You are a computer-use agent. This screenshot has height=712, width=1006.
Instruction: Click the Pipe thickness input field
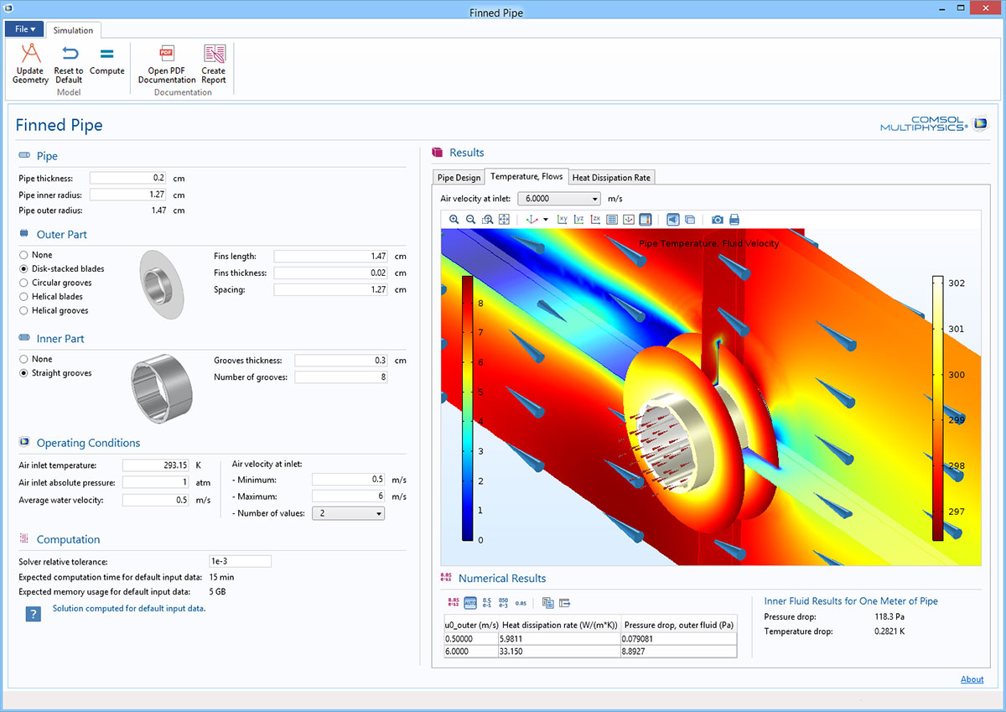click(127, 179)
